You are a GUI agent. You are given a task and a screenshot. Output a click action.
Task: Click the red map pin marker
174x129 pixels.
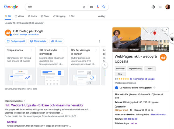pos(155,33)
